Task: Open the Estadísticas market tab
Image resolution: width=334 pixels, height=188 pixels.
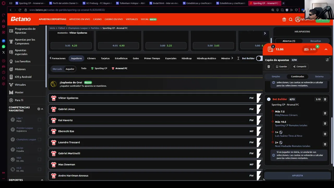Action: [121, 58]
